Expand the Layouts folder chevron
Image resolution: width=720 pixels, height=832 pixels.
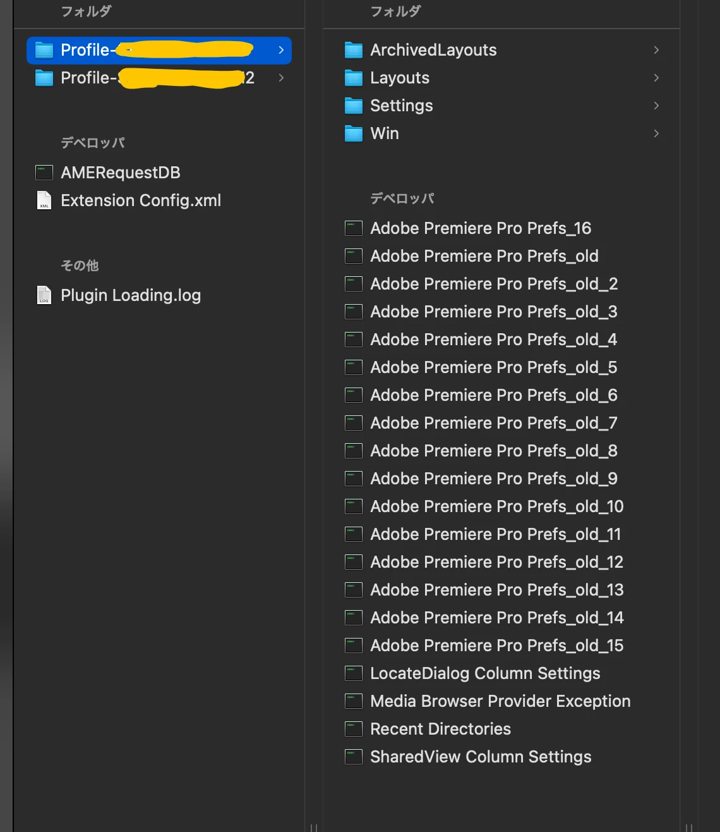click(x=656, y=78)
